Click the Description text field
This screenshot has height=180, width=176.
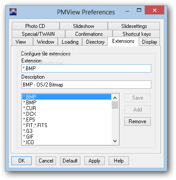pos(86,84)
